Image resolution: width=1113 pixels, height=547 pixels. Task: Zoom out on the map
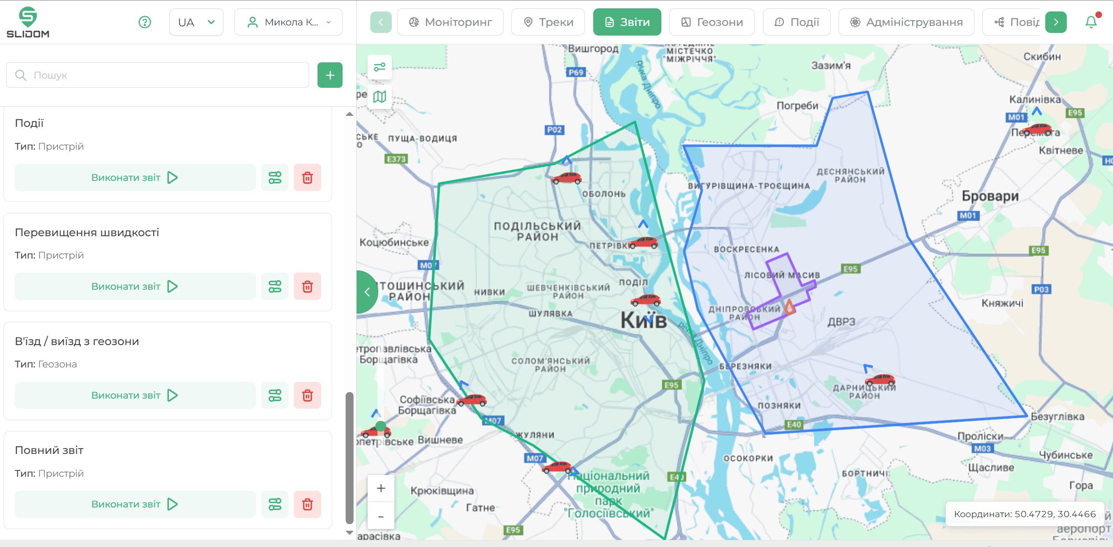pyautogui.click(x=381, y=516)
